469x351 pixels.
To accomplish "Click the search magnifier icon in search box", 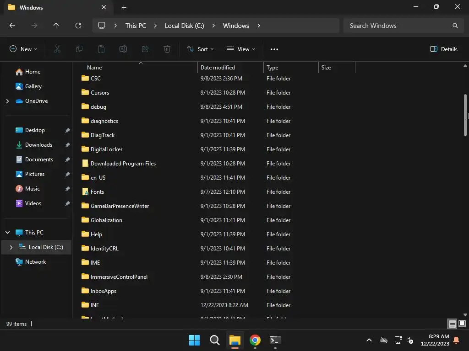I will click(x=455, y=26).
